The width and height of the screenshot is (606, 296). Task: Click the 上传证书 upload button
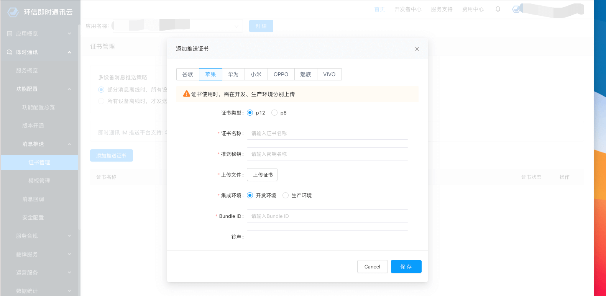262,175
